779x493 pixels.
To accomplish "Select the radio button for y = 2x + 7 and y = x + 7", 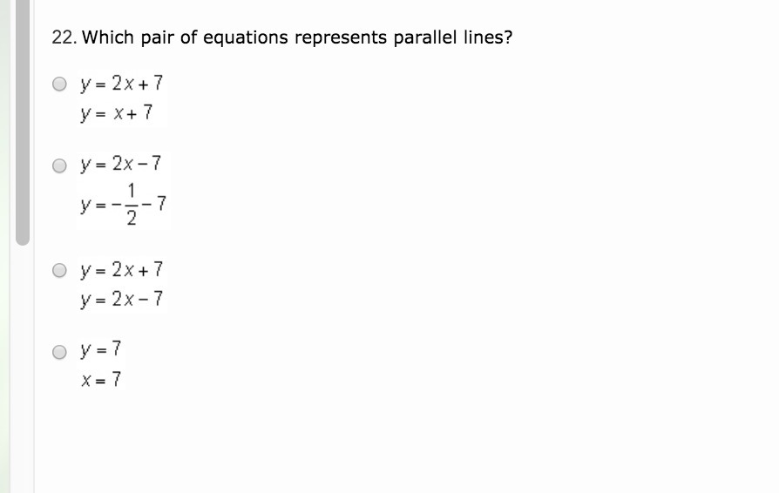I will click(59, 84).
